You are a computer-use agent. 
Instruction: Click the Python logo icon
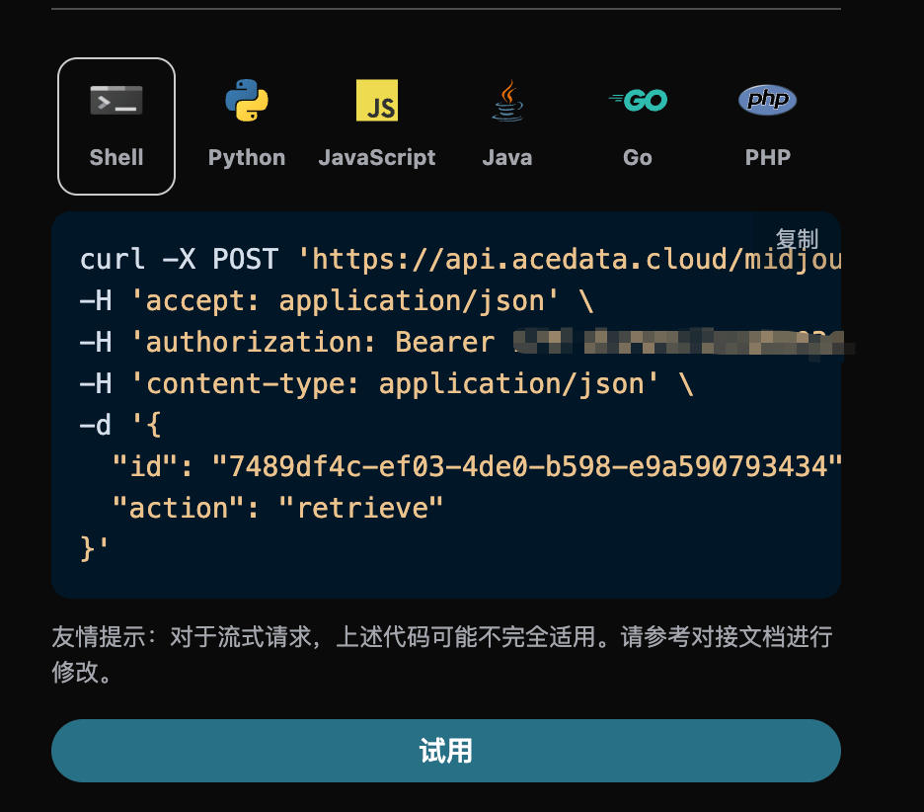pyautogui.click(x=247, y=101)
